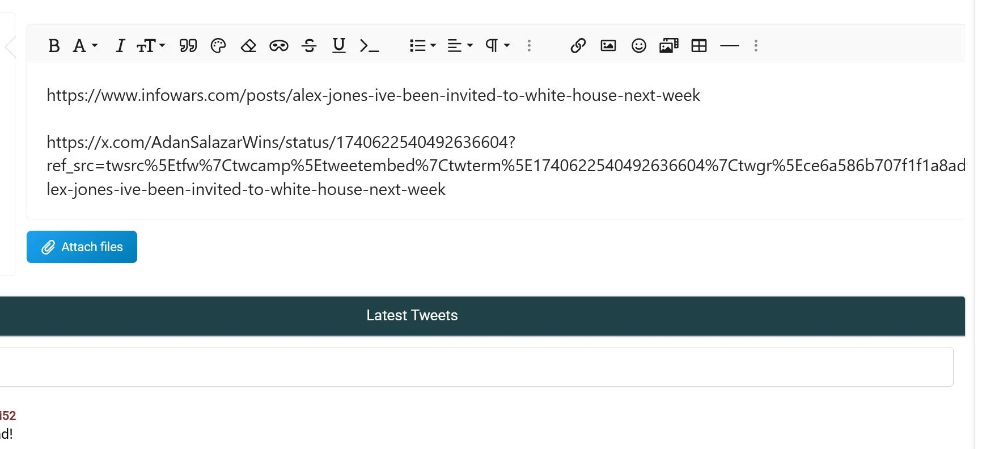The width and height of the screenshot is (999, 449).
Task: Insert an image
Action: (608, 46)
